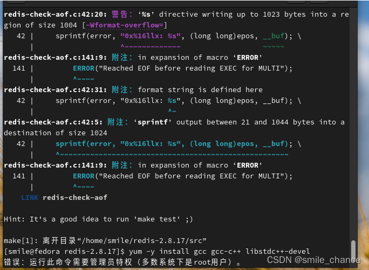Click the '-Wformat-overflow=' warning flag text
This screenshot has width=369, height=270.
[x=125, y=25]
